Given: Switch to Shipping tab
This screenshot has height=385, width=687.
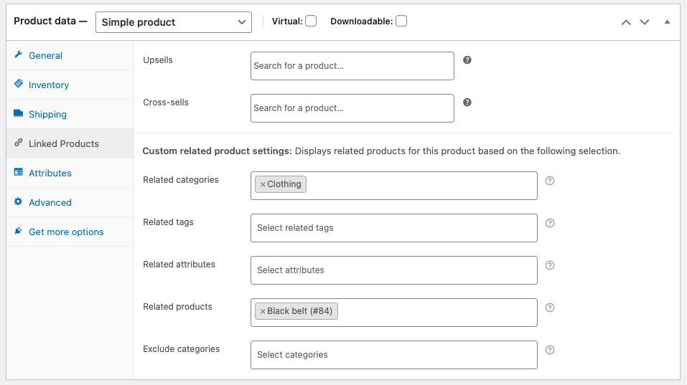Looking at the screenshot, I should 70,114.
